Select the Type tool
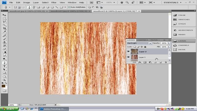Viewport: 197px width, 111px height. (x=4, y=66)
